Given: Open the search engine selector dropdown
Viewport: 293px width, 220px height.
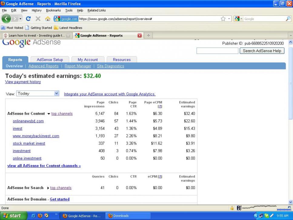Looking at the screenshot, I should (x=239, y=19).
